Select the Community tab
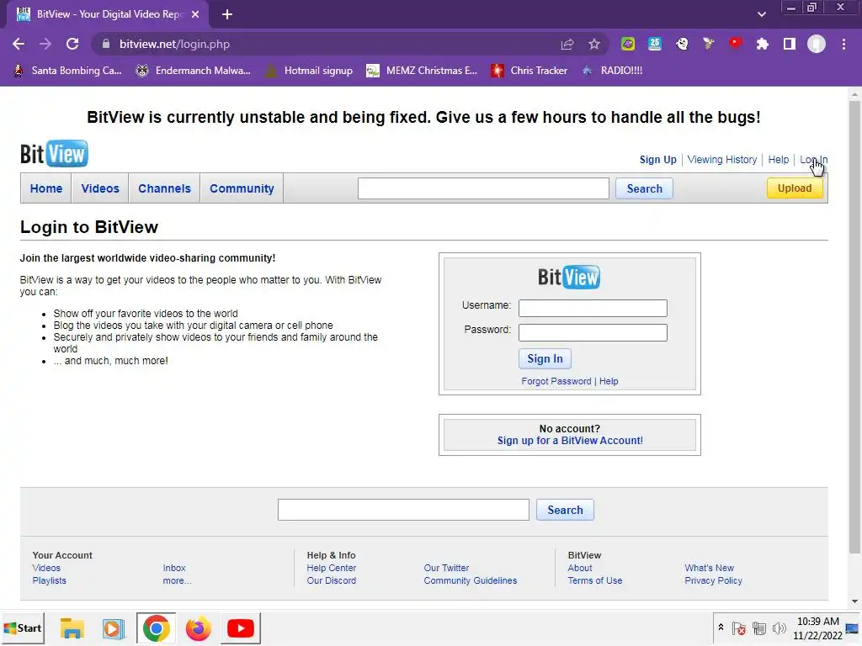The height and width of the screenshot is (646, 862). [242, 188]
